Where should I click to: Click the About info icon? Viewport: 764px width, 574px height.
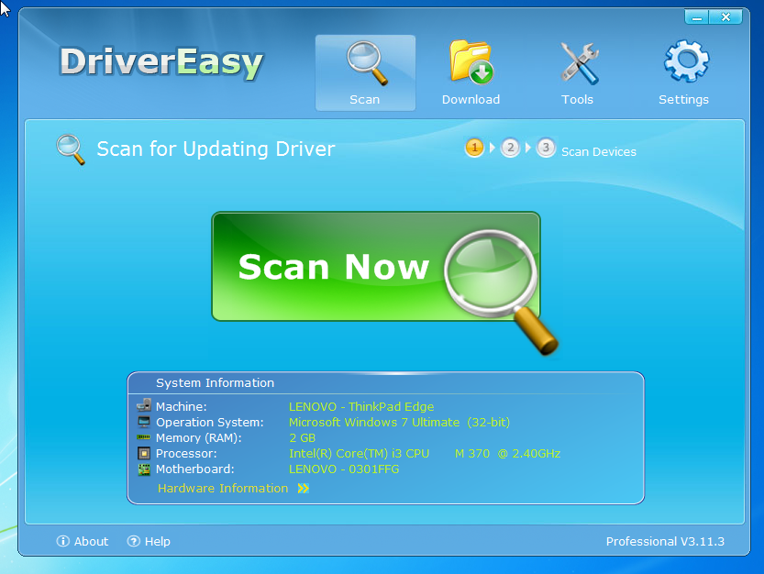tap(63, 541)
